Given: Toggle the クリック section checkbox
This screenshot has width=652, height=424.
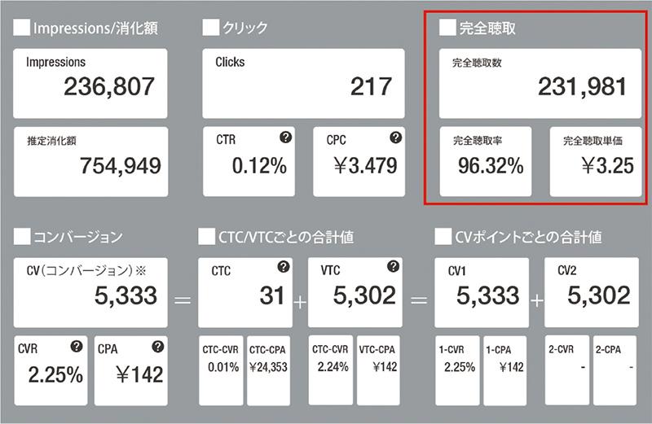Looking at the screenshot, I should coord(209,28).
